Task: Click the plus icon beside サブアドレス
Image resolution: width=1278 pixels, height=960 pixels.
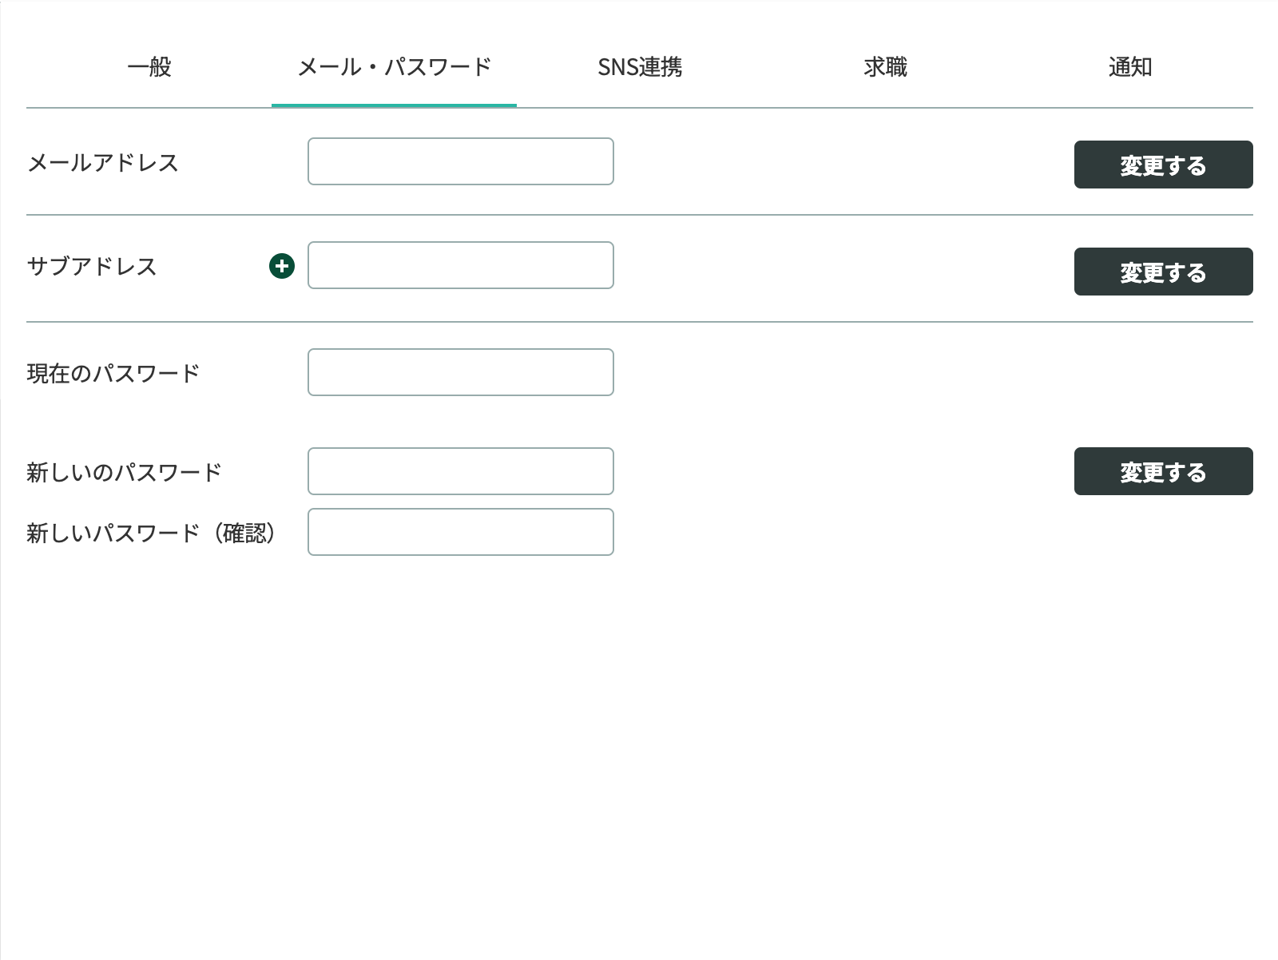Action: [282, 266]
